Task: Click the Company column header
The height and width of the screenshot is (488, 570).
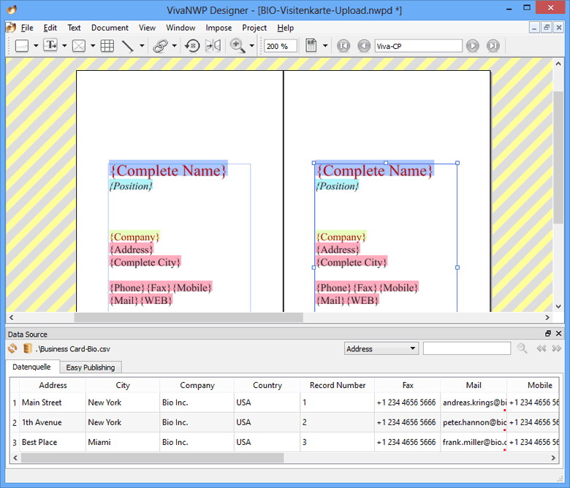Action: coord(197,385)
